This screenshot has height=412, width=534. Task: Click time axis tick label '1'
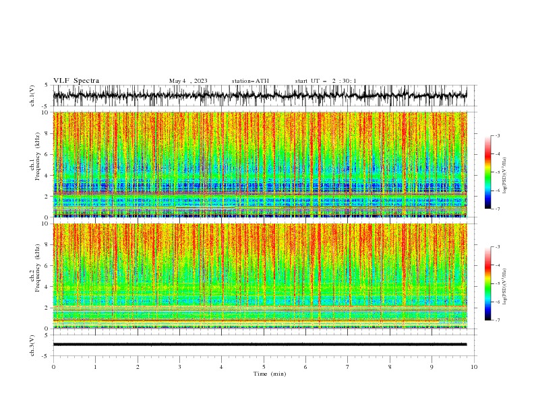[x=95, y=367]
